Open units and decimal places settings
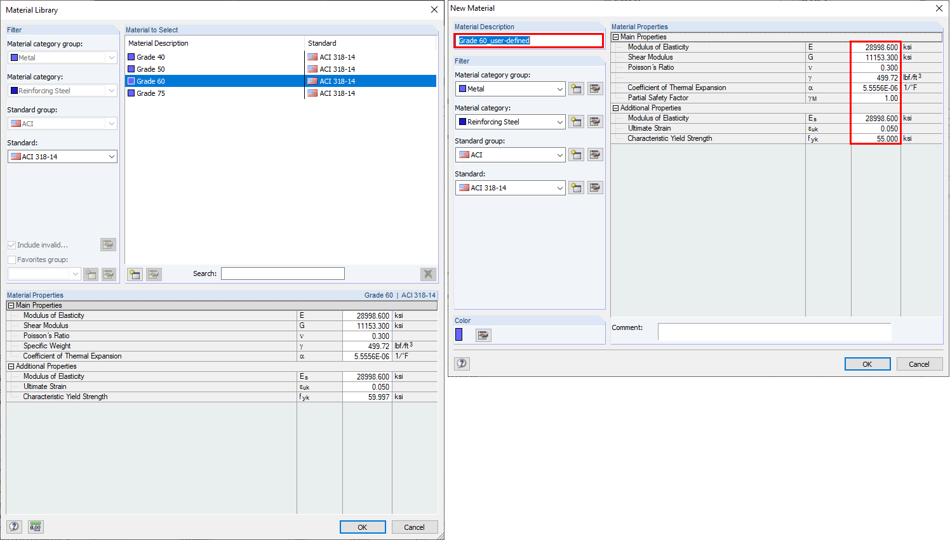 tap(36, 527)
